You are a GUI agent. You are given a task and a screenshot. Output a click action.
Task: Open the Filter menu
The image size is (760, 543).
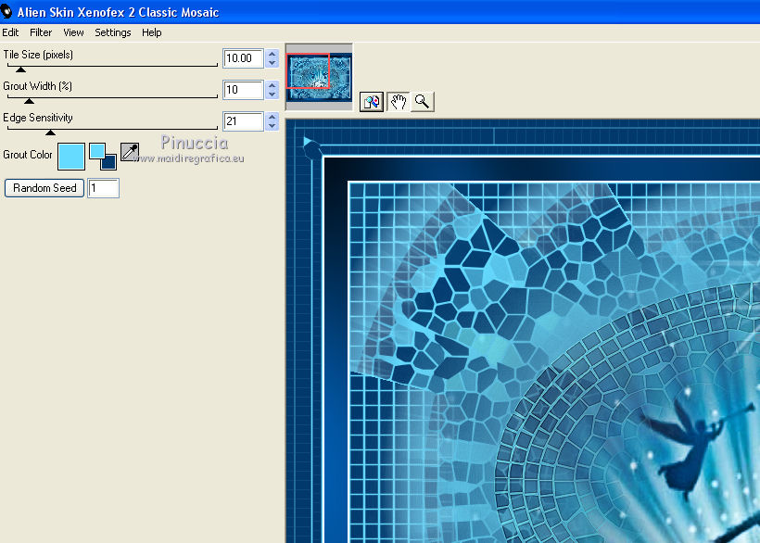pos(41,32)
